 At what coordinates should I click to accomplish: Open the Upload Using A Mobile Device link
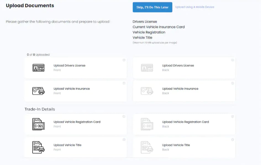(x=194, y=7)
